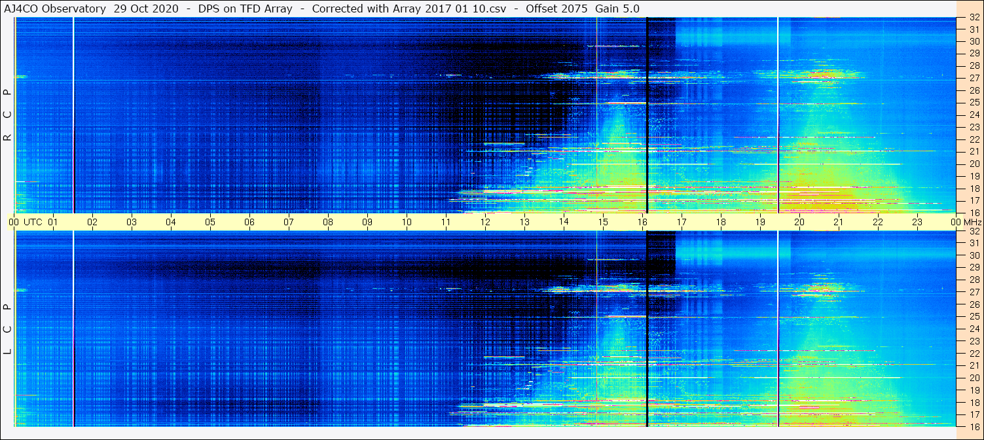
Task: Choose the 09 hour label on UTC axis
Action: tap(367, 222)
